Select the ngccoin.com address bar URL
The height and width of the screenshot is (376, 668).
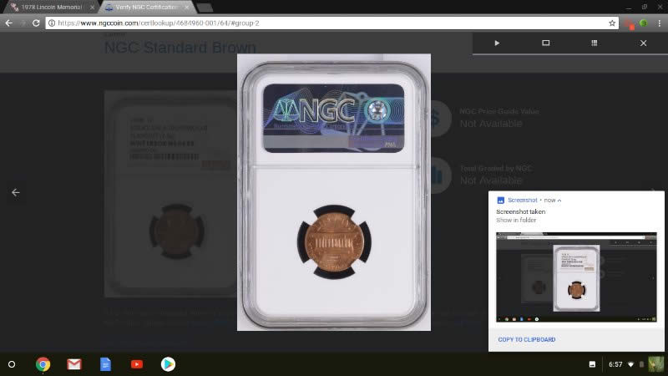[159, 23]
